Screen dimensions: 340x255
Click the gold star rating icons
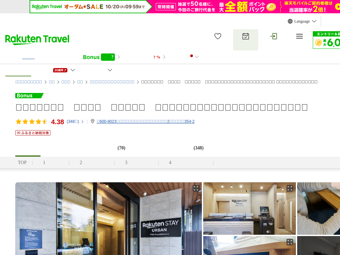32,122
